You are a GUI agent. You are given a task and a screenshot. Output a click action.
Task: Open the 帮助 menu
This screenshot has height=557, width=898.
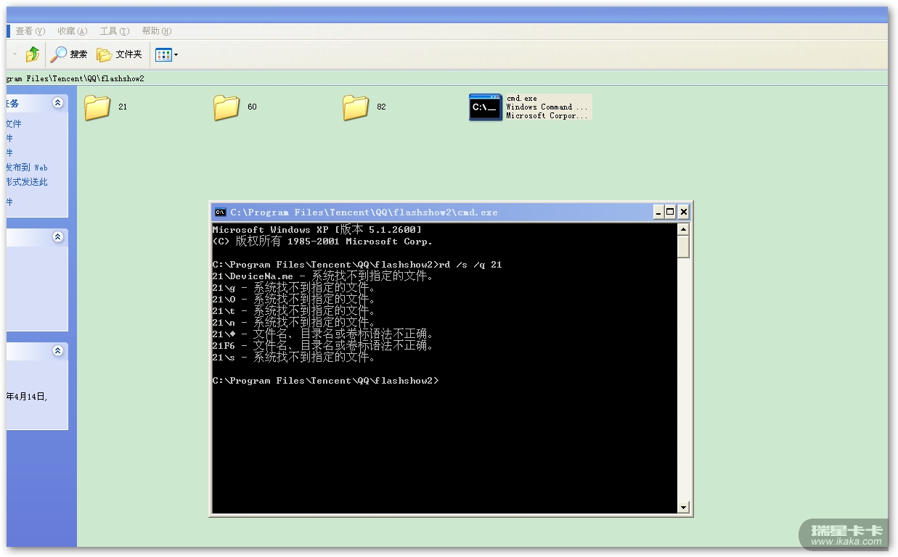click(x=156, y=31)
